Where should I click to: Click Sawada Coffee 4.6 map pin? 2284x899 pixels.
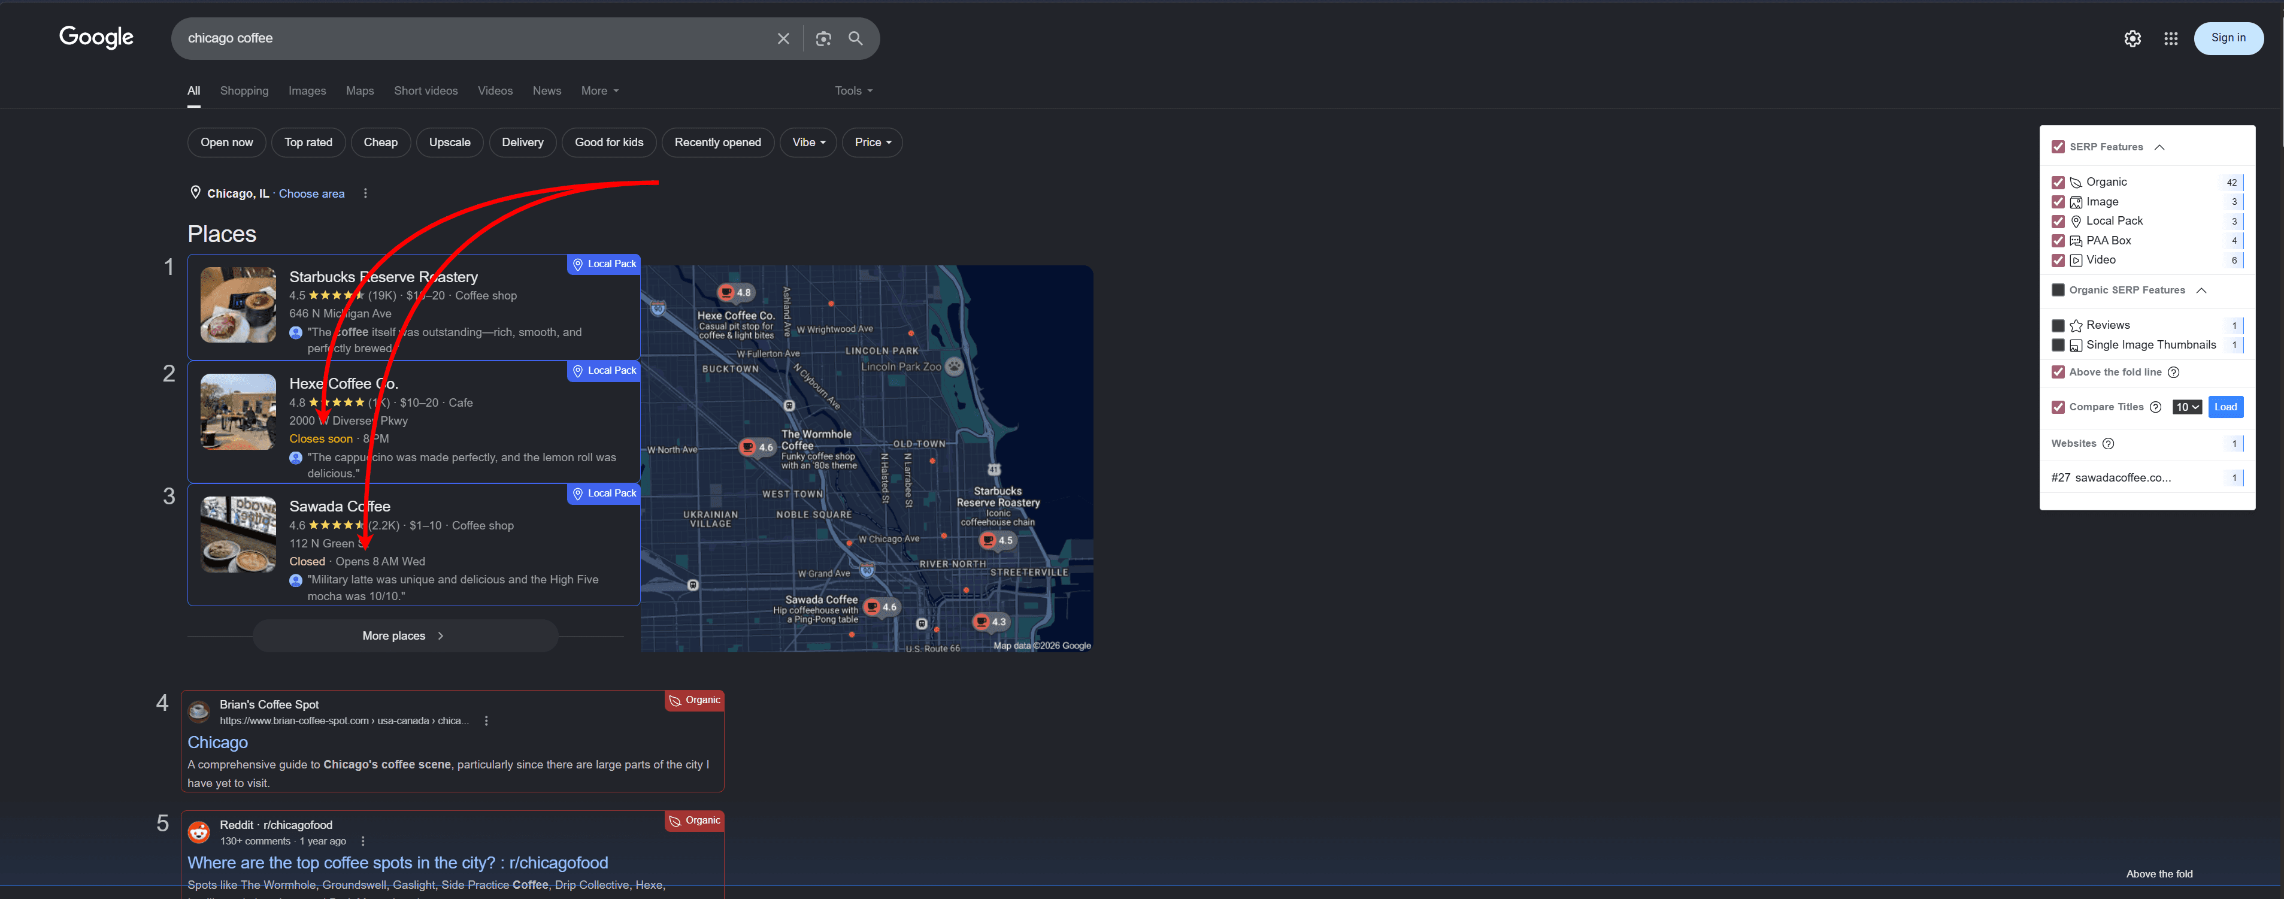pos(882,607)
